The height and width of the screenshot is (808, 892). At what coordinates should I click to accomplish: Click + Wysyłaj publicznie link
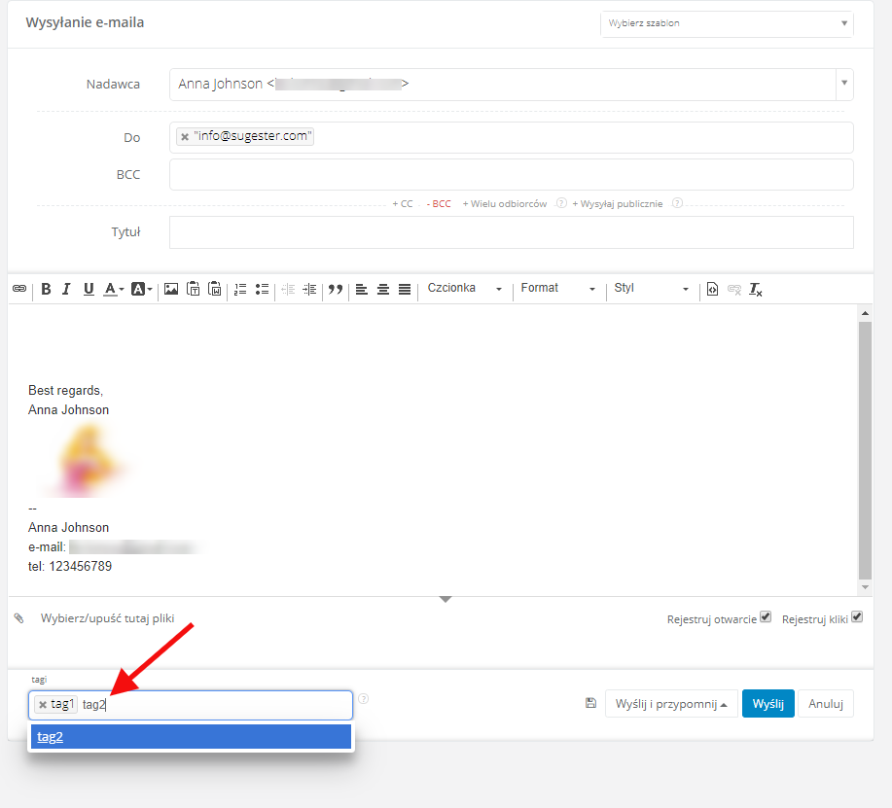point(618,203)
